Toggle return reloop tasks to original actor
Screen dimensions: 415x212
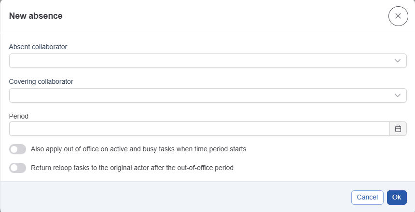coord(17,168)
